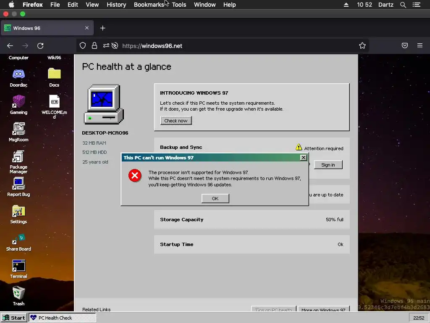Image resolution: width=430 pixels, height=323 pixels.
Task: Open the Tools menu
Action: pyautogui.click(x=179, y=5)
